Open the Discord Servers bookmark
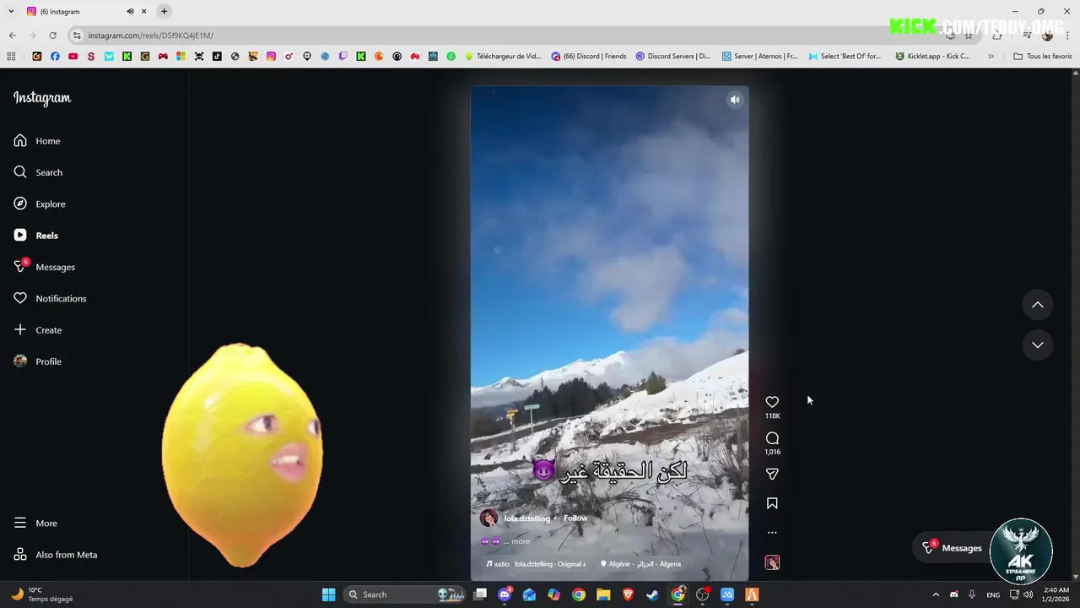Image resolution: width=1080 pixels, height=608 pixels. click(673, 57)
